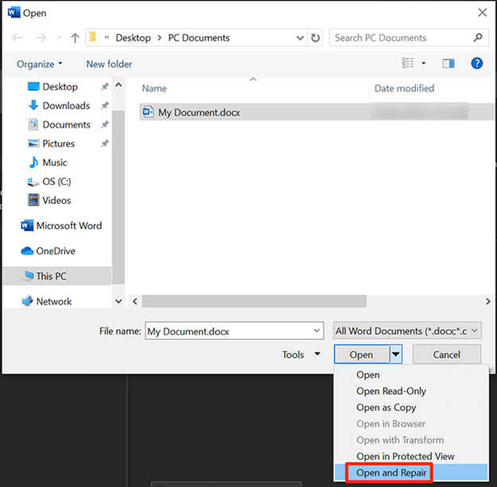497x487 pixels.
Task: Expand the Organize dropdown menu
Action: [x=40, y=64]
